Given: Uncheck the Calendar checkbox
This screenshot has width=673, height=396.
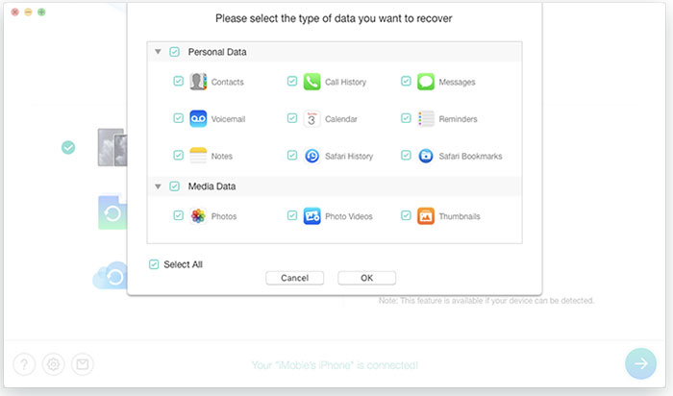Looking at the screenshot, I should click(x=292, y=118).
